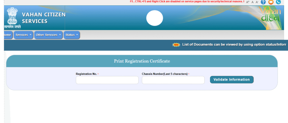Click the NEW badge beside the notice
Viewport: 288px width, 123px height.
(176, 45)
